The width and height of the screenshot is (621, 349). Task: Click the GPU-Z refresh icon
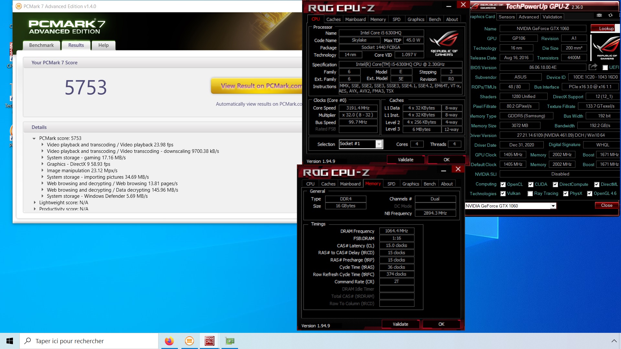[610, 16]
